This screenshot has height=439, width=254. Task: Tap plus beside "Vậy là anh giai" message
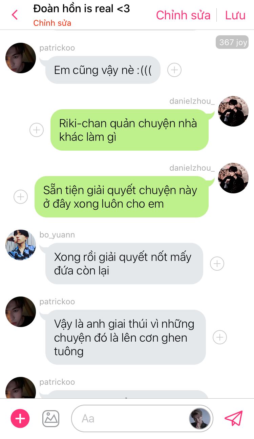(x=220, y=337)
